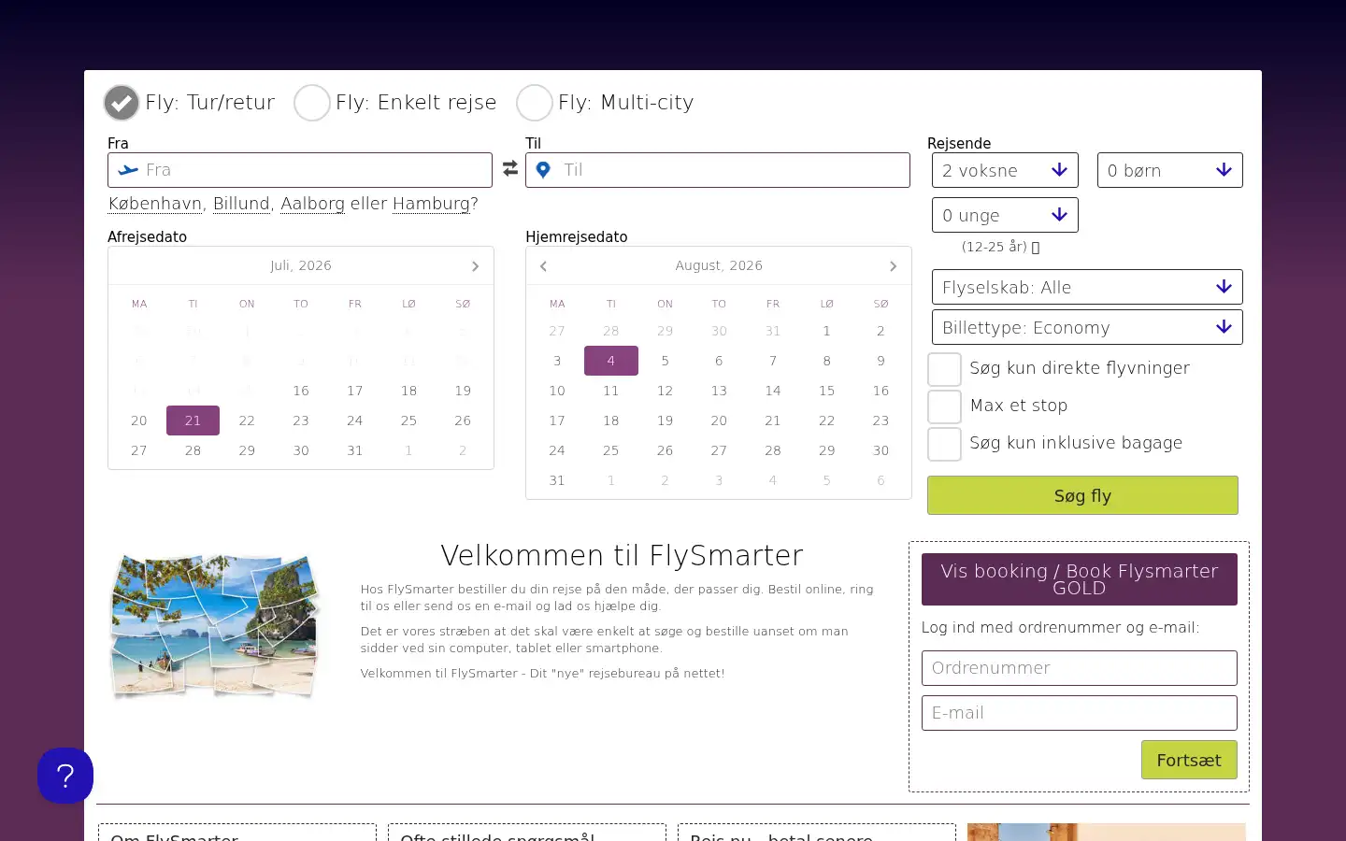Select August 31 in the return calendar
The width and height of the screenshot is (1346, 841).
(x=557, y=480)
